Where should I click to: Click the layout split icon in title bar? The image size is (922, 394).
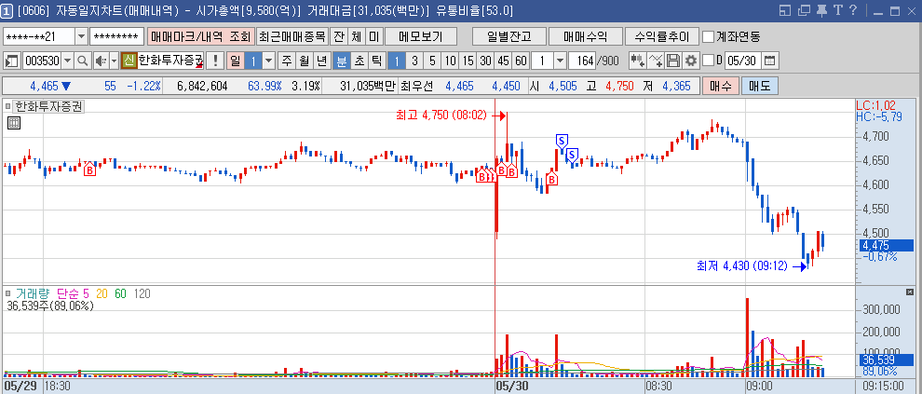click(x=786, y=10)
